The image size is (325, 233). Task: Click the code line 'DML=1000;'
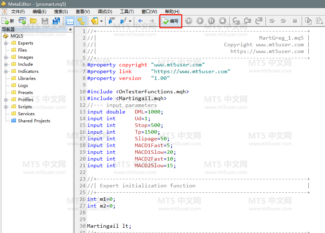(x=149, y=112)
